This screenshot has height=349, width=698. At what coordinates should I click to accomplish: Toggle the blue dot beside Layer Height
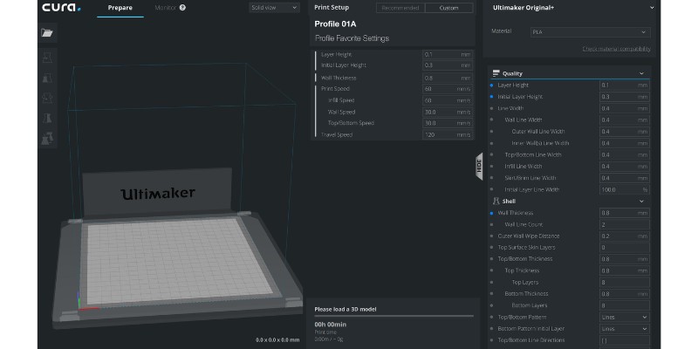[x=491, y=85]
